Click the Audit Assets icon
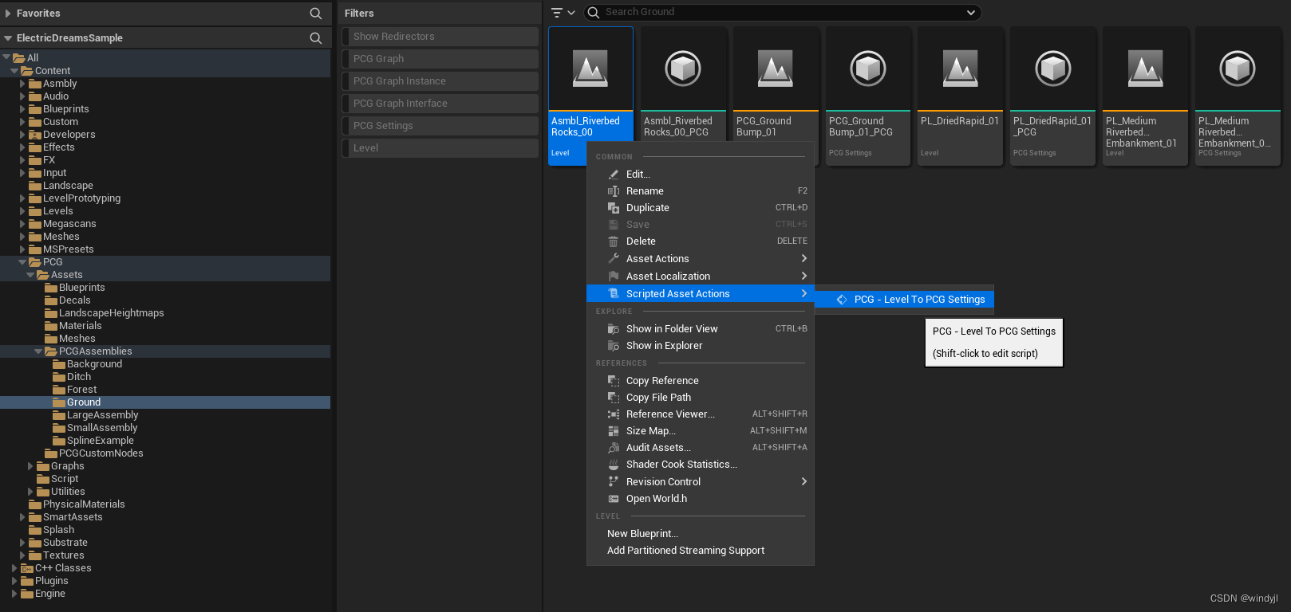The height and width of the screenshot is (612, 1291). 614,448
